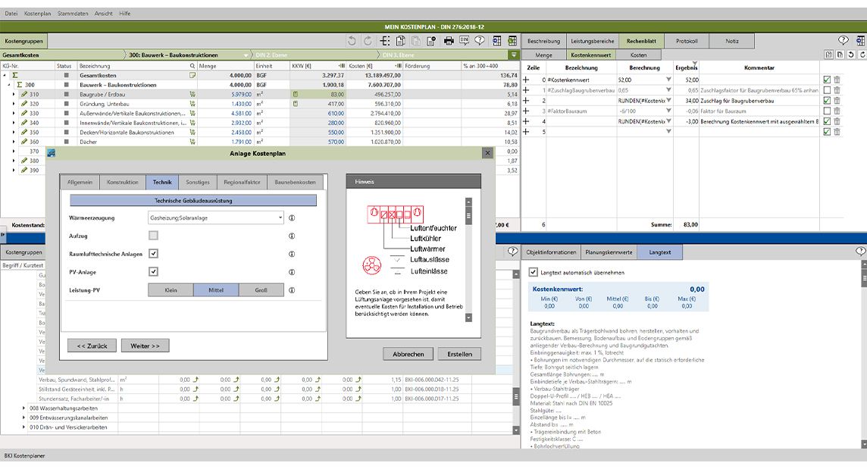Disable 'Langtext automatisch übernehmen' checkbox
867x469 pixels.
pos(533,272)
